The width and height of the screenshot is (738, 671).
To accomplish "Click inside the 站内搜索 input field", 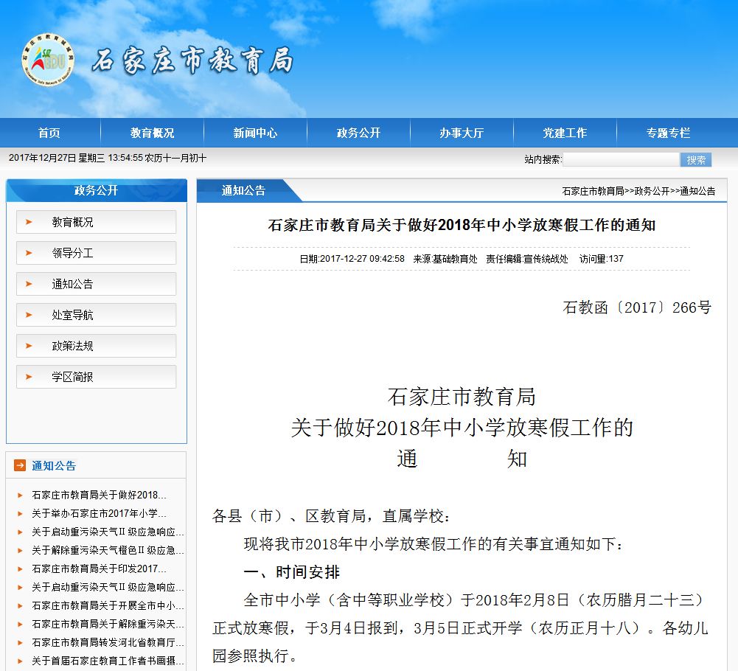I will [622, 159].
